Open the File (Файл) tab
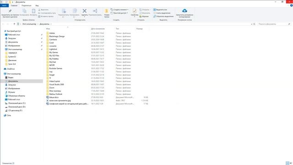This screenshot has width=293, height=165. click(4, 5)
